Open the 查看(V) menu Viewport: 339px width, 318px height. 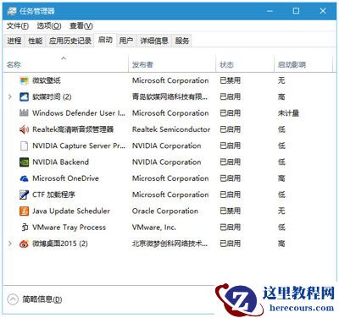81,26
